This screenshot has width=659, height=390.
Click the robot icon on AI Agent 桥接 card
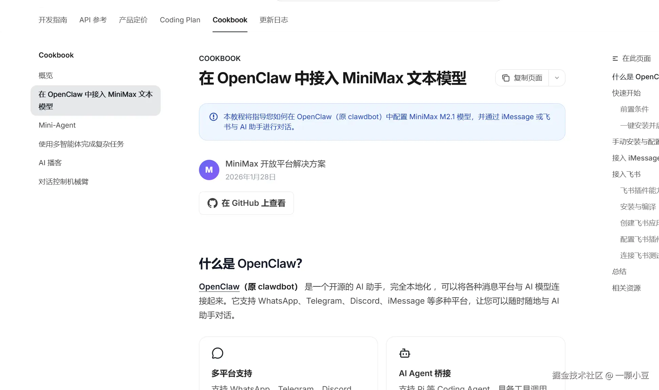(405, 353)
